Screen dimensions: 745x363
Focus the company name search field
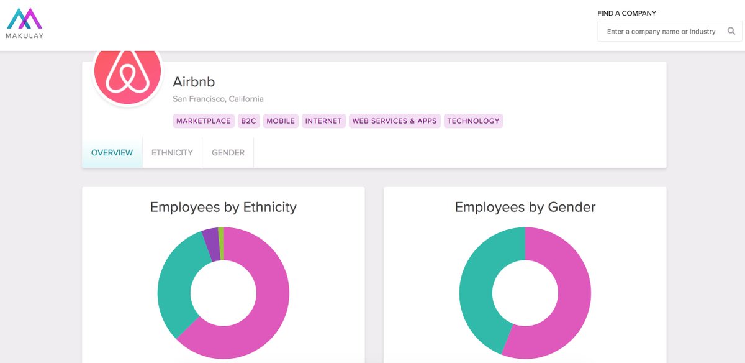pyautogui.click(x=670, y=31)
